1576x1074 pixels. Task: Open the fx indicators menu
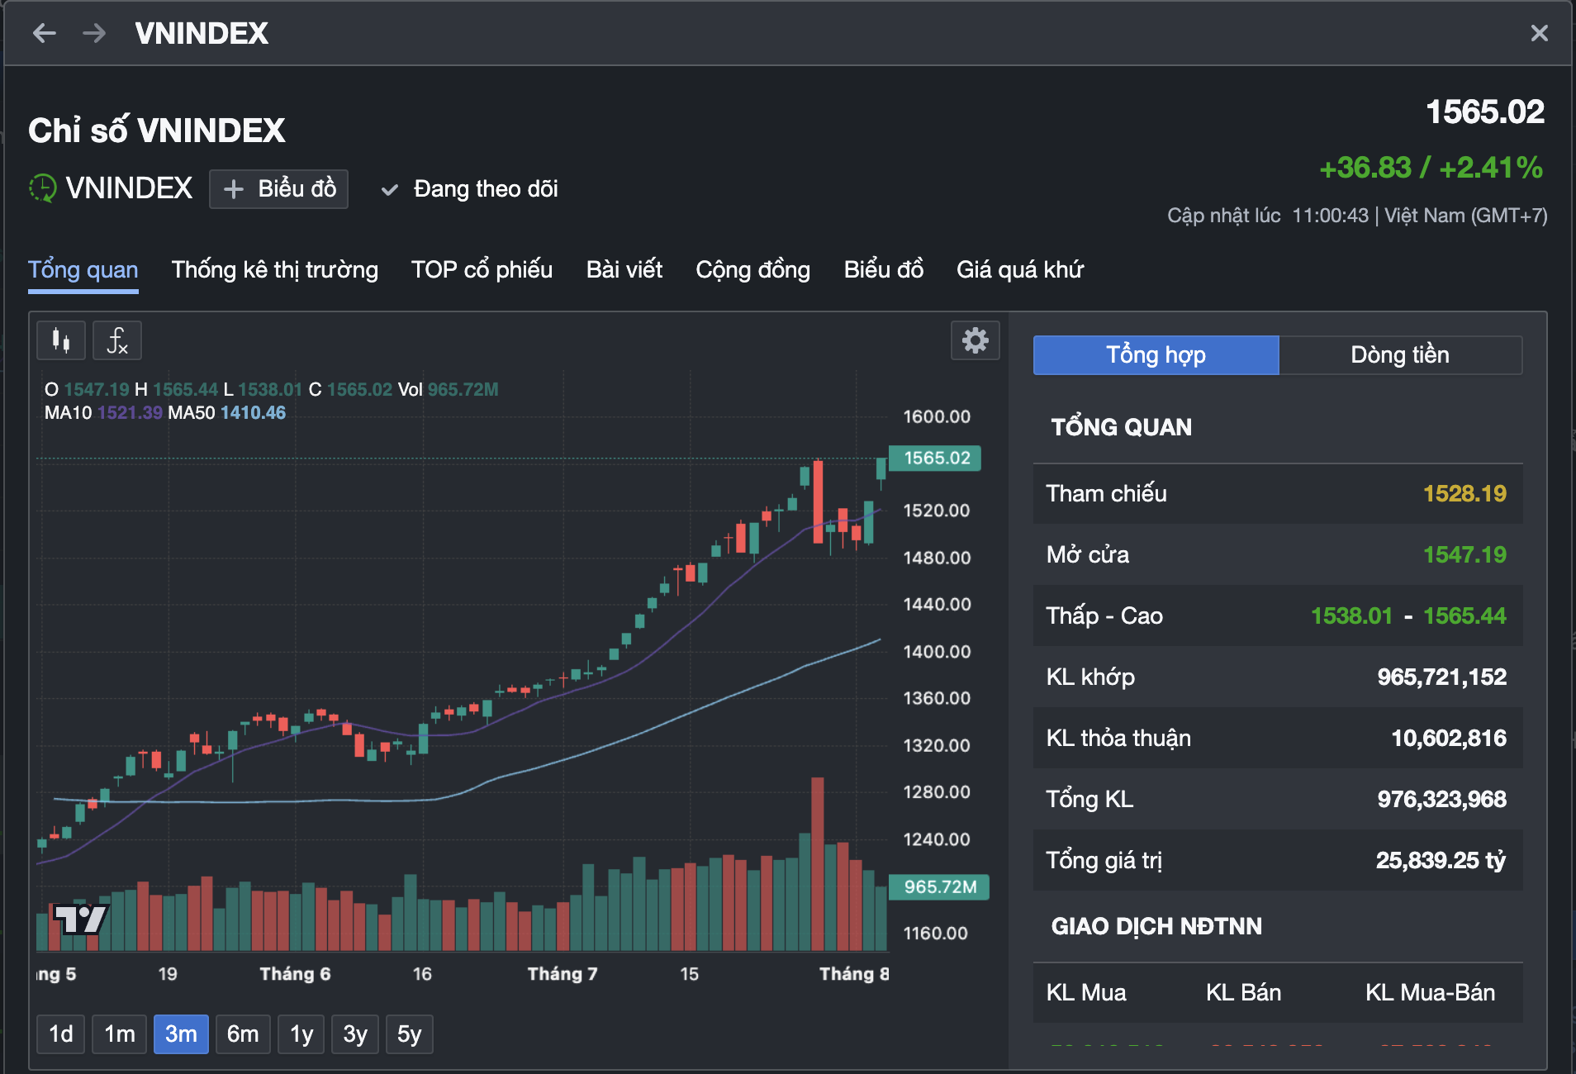click(117, 340)
